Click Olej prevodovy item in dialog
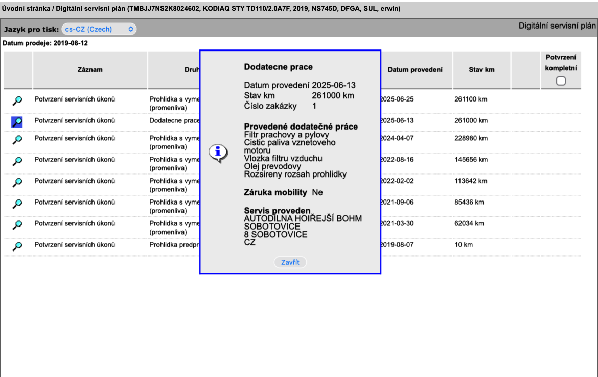Viewport: 598px width, 377px height. [272, 166]
